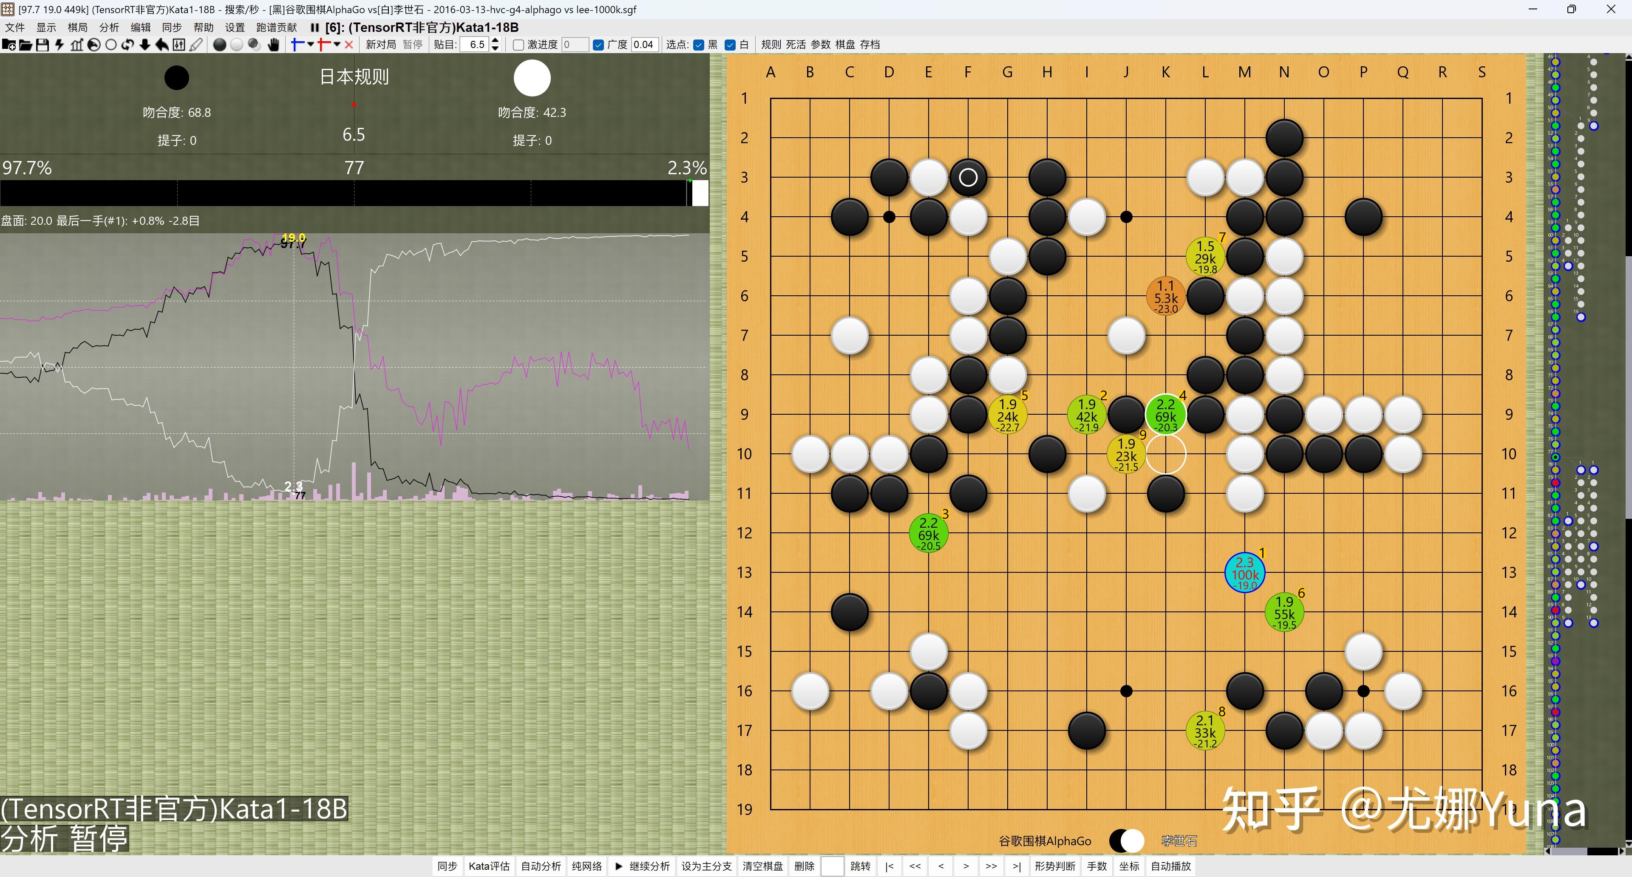1632x877 pixels.
Task: Click the 规则 toolbar button
Action: (x=771, y=44)
